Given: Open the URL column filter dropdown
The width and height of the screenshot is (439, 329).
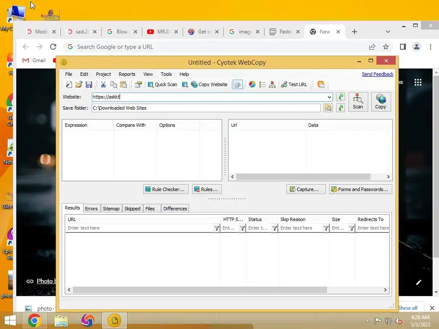Looking at the screenshot, I should coord(216,228).
